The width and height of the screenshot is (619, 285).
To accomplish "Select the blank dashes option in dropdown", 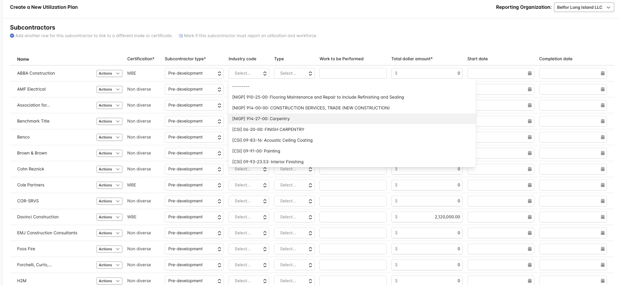I will 352,86.
